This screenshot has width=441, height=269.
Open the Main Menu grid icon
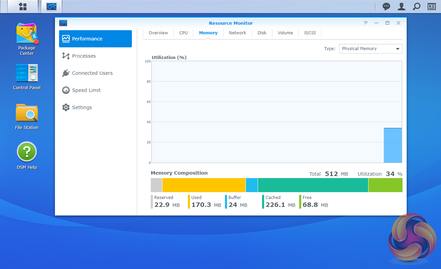tap(23, 7)
